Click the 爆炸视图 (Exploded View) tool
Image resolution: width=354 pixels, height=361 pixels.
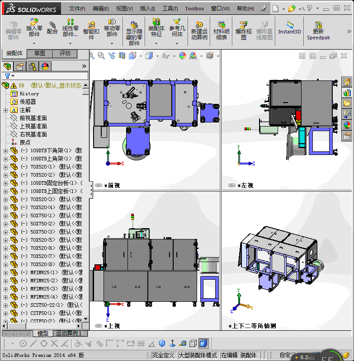click(243, 31)
